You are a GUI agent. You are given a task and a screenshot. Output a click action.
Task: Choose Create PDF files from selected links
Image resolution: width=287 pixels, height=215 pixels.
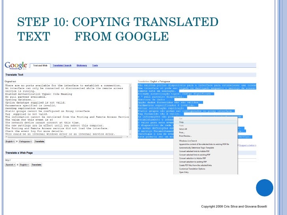point(205,165)
